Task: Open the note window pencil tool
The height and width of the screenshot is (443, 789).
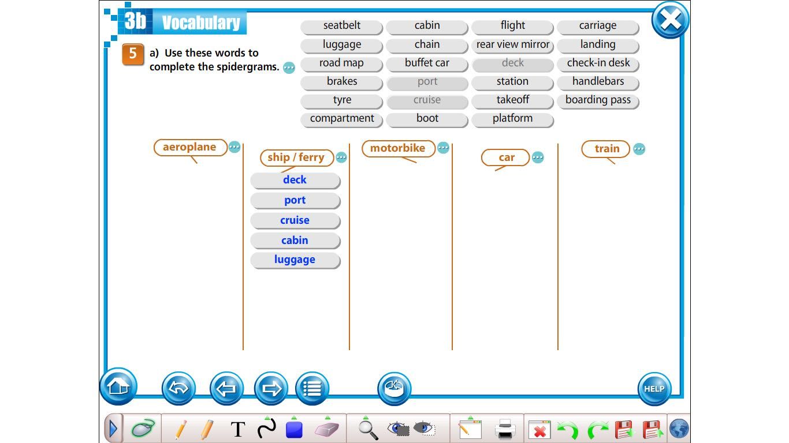Action: coord(470,429)
